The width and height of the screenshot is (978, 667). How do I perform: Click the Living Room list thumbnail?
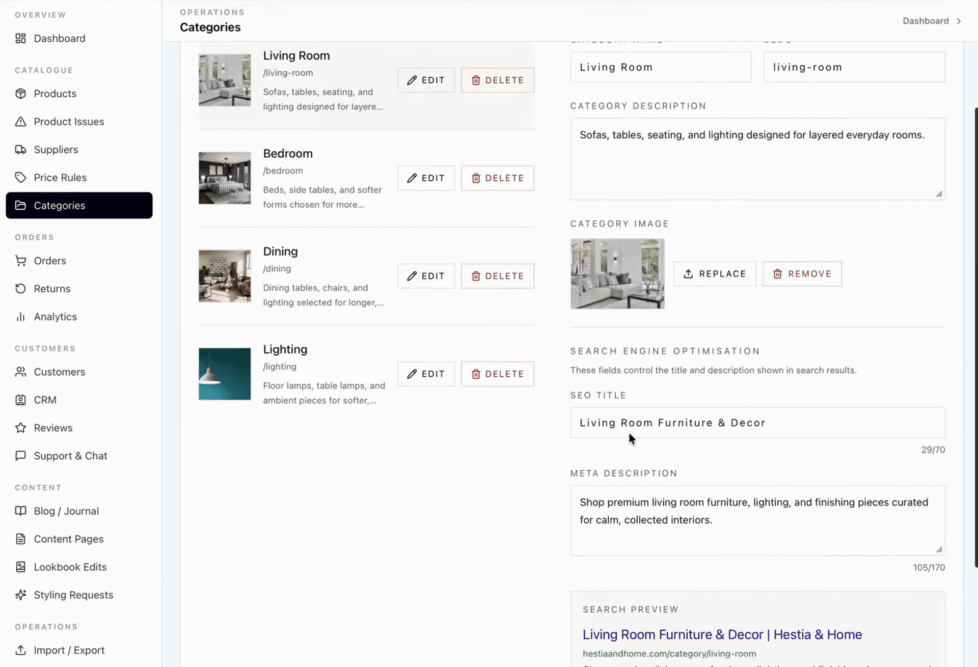225,80
